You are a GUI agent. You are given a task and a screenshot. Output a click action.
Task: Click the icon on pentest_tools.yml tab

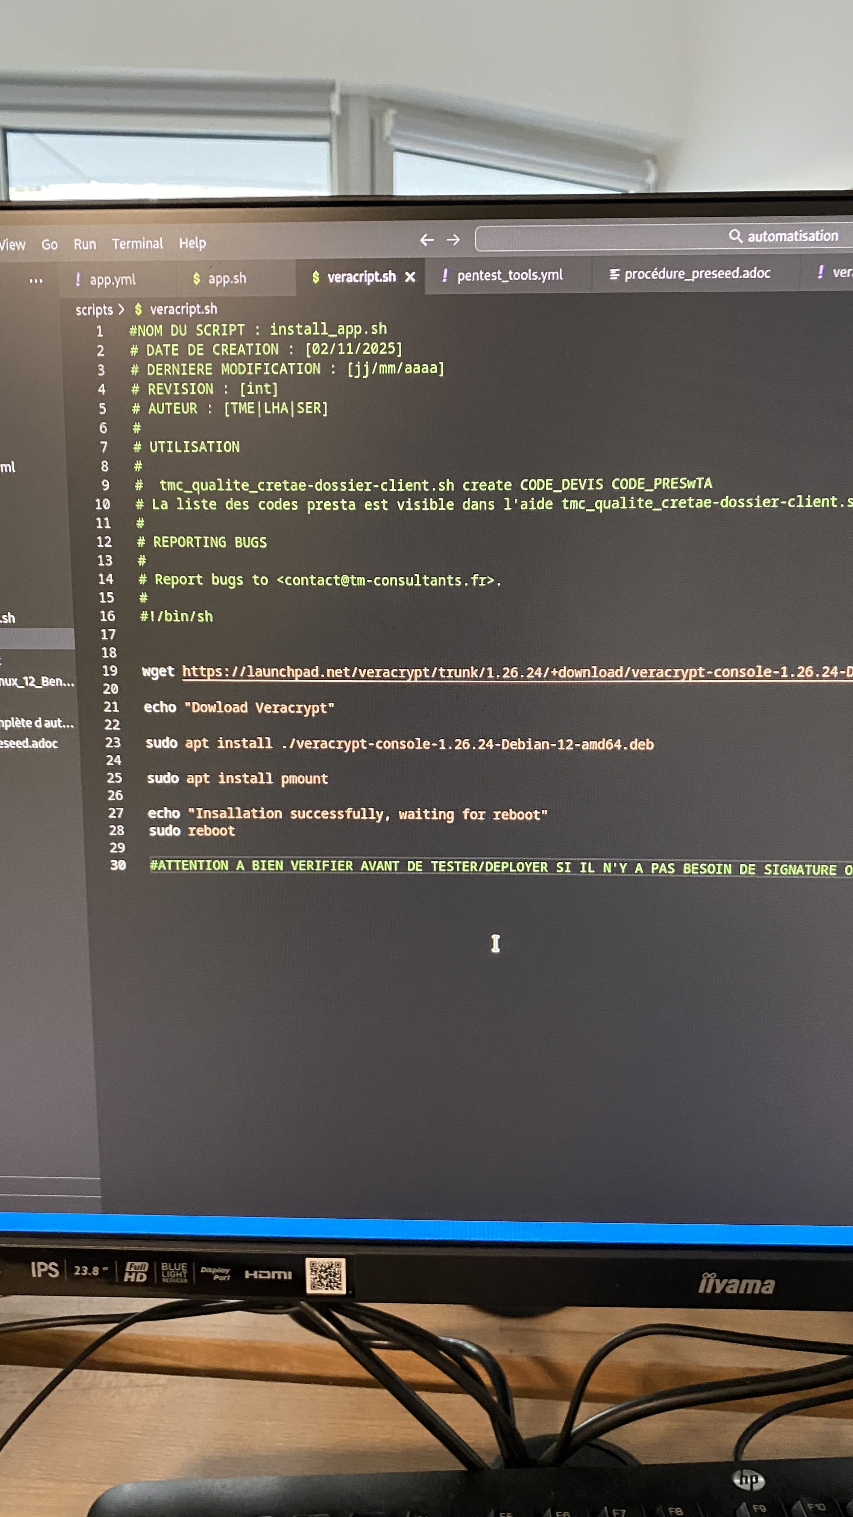point(445,275)
